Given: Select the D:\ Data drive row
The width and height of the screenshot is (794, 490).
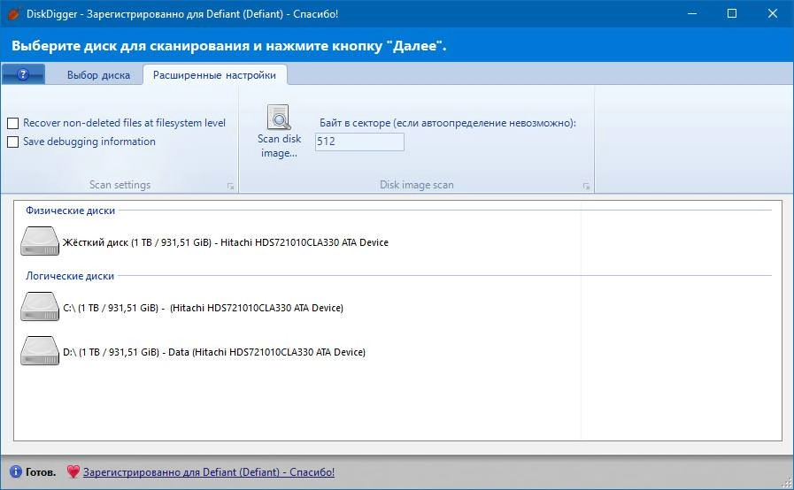Looking at the screenshot, I should click(x=214, y=352).
